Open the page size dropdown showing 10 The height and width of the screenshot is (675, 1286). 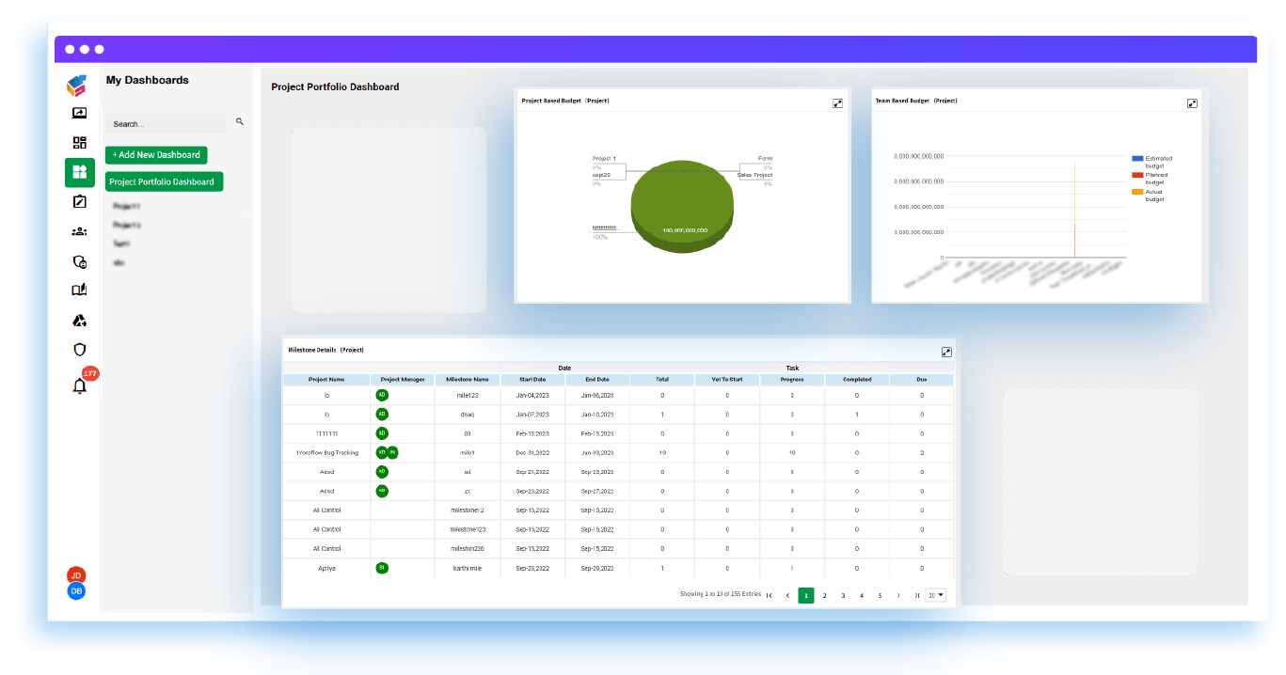[936, 595]
